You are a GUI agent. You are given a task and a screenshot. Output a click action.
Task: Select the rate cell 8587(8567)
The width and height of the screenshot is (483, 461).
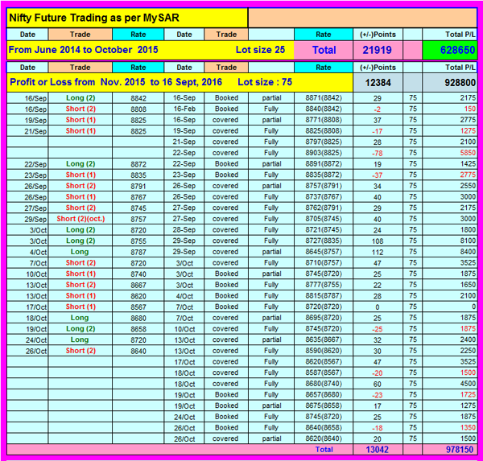pyautogui.click(x=324, y=373)
